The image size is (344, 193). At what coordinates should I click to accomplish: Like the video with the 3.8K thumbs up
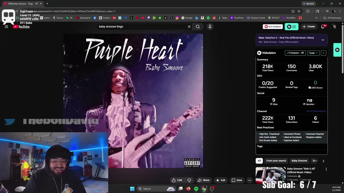[x=177, y=180]
